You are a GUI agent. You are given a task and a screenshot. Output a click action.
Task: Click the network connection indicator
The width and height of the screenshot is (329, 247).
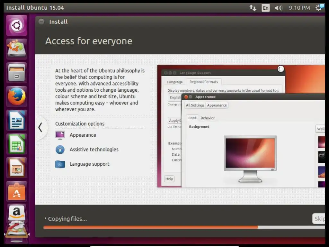253,8
